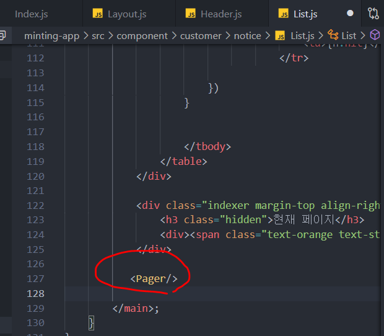Screen dimensions: 384x336
Task: Open the customer breadcrumb folder
Action: pos(201,36)
